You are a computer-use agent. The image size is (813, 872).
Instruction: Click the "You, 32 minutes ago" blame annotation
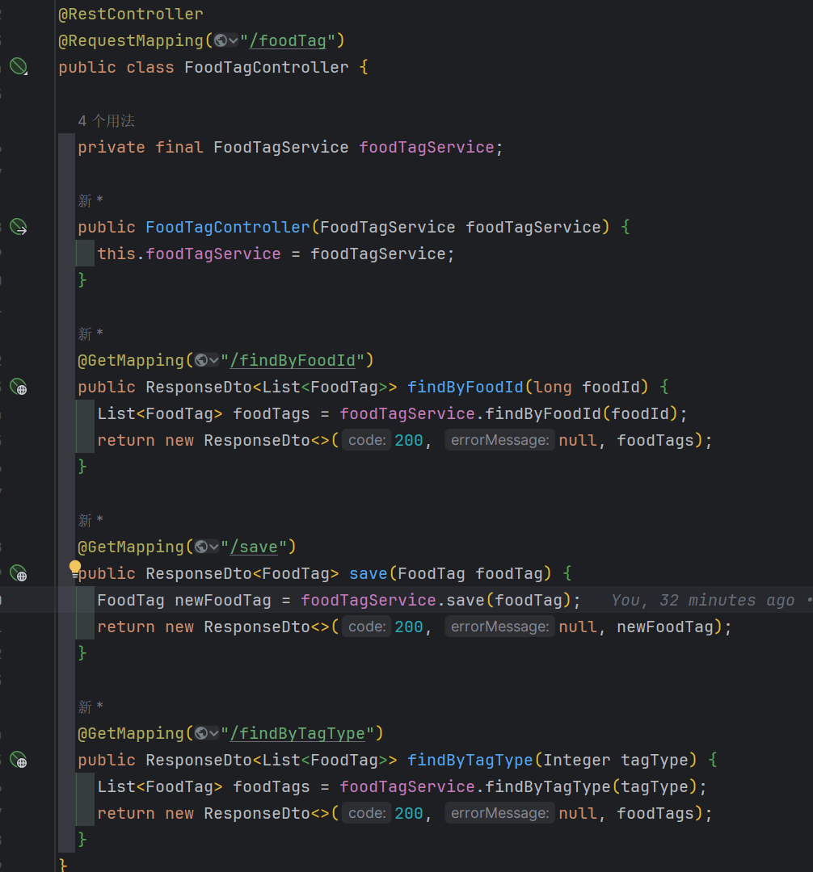703,600
